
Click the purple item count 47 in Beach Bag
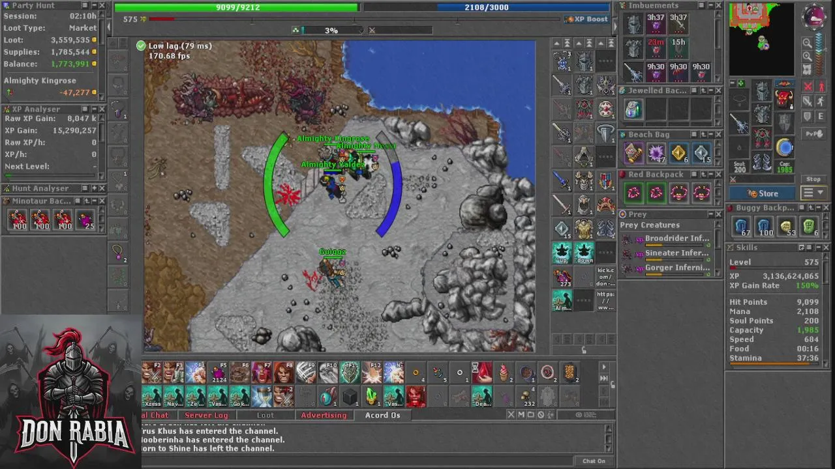click(x=656, y=154)
